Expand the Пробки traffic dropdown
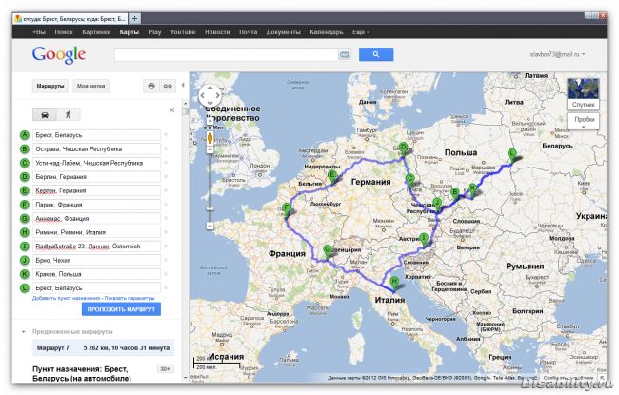This screenshot has width=619, height=395. 583,120
